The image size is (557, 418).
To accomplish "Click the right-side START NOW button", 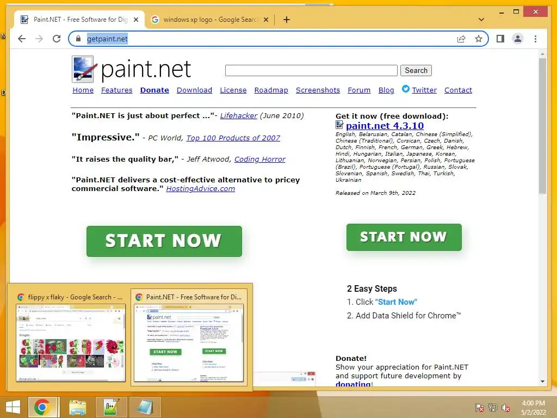I will pos(404,237).
